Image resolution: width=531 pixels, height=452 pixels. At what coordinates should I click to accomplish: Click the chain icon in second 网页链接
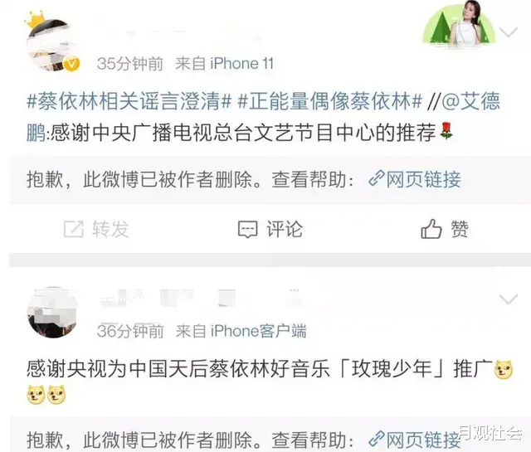376,439
